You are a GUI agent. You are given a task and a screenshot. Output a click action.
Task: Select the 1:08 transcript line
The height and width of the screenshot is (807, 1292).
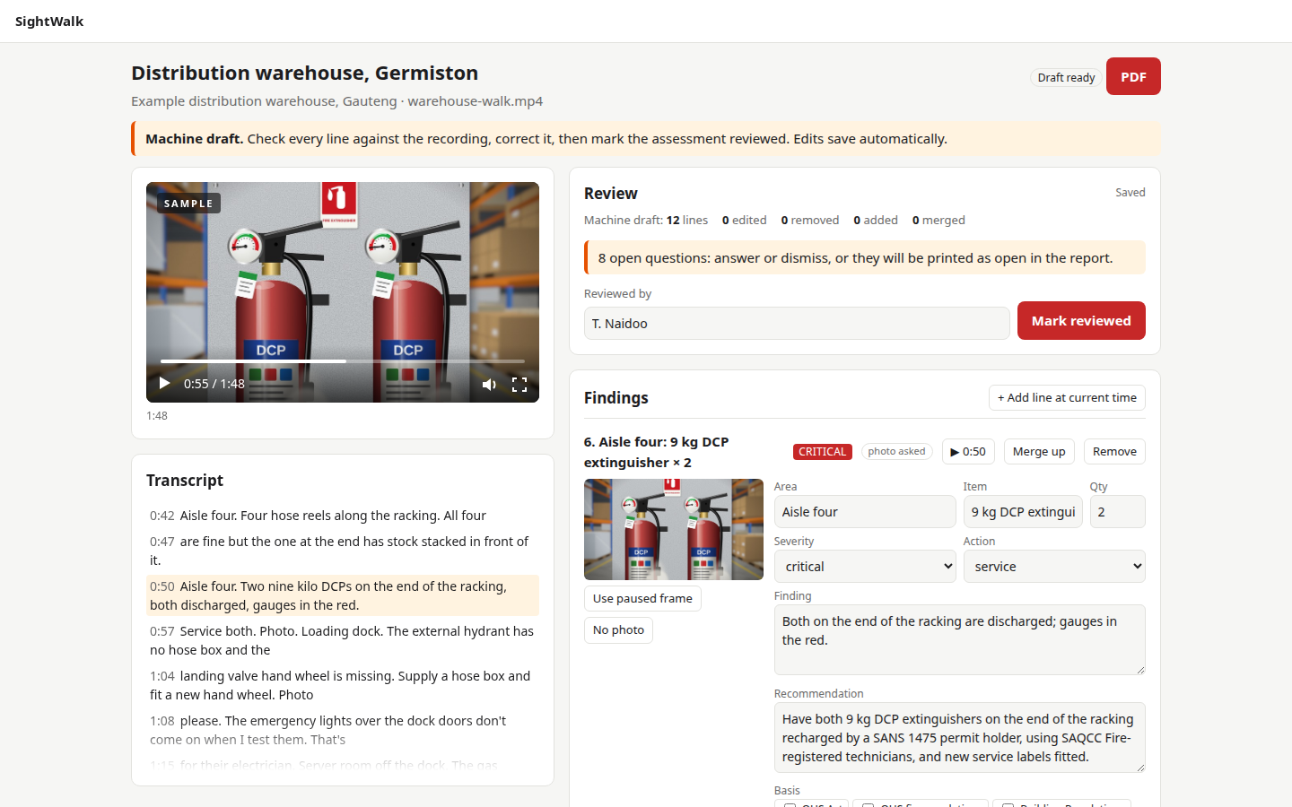(343, 730)
